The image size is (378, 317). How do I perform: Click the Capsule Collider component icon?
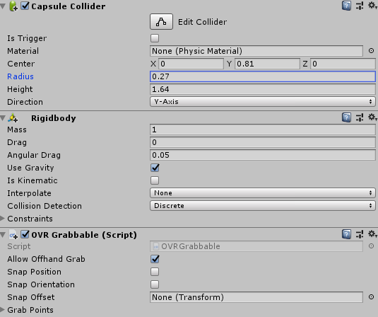(x=13, y=6)
